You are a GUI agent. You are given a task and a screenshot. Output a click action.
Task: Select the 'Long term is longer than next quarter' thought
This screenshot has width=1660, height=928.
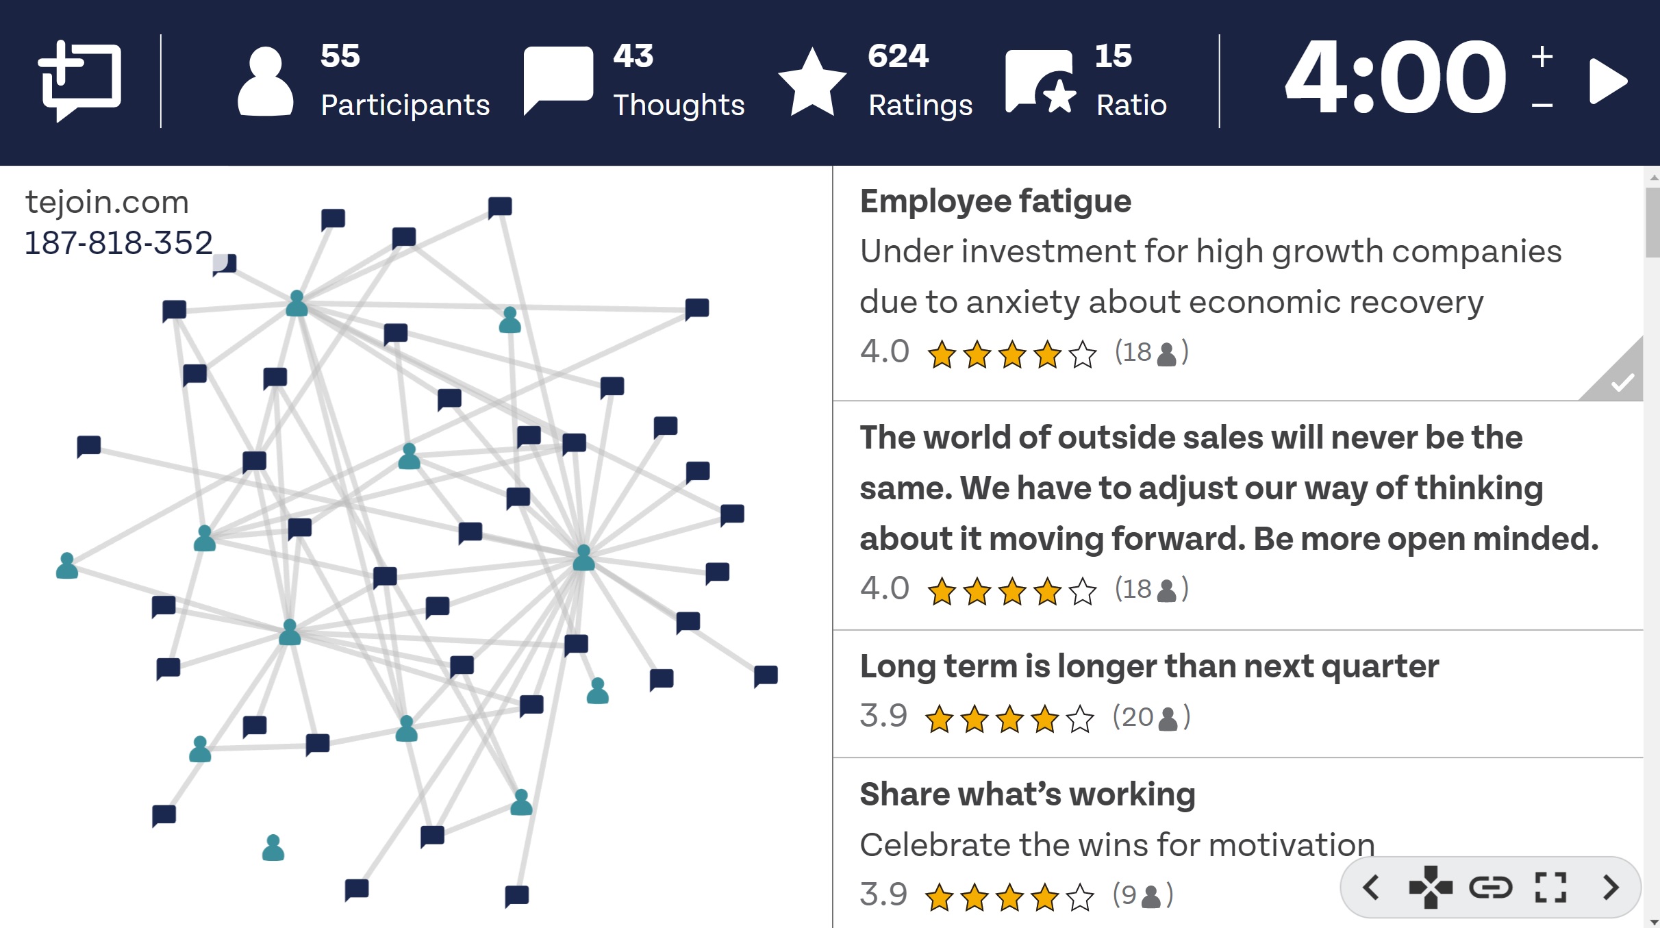[1237, 693]
